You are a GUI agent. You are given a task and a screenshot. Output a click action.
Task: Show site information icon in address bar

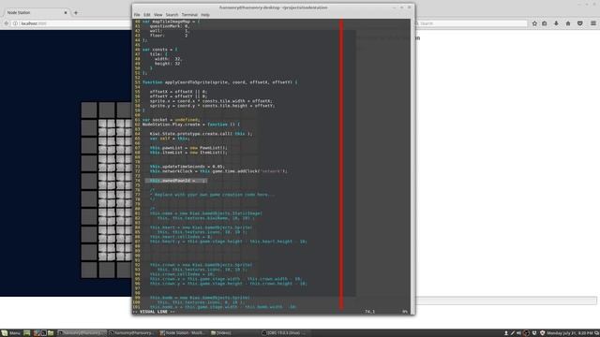(15, 23)
